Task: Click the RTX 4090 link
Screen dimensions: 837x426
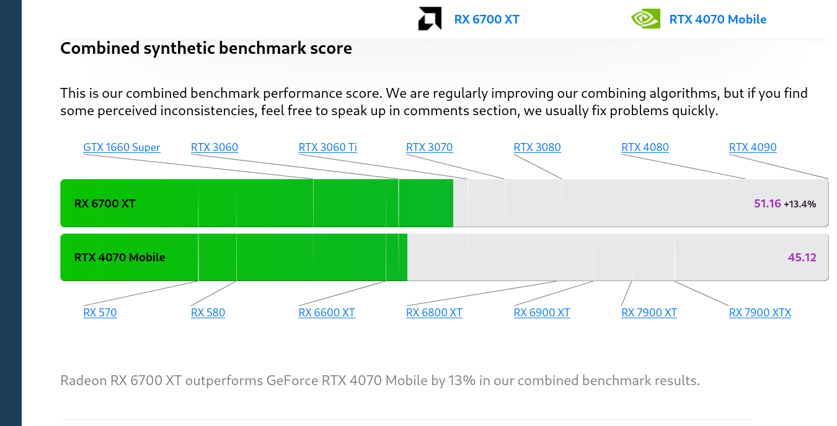Action: pyautogui.click(x=753, y=147)
